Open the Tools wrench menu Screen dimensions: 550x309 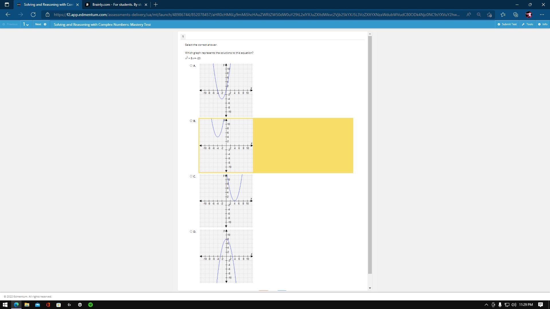pos(527,24)
